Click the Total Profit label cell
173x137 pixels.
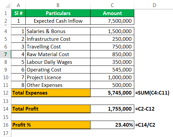click(x=51, y=109)
